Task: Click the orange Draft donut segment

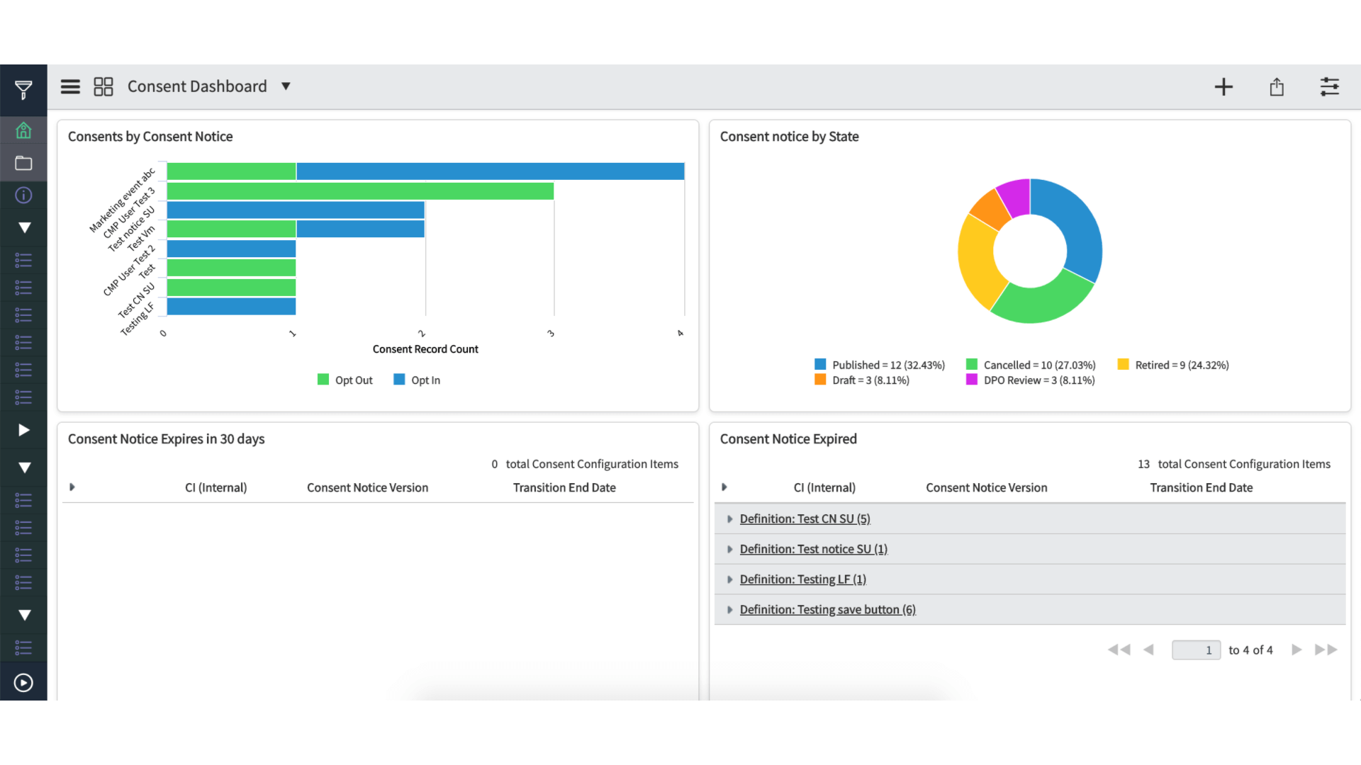Action: pyautogui.click(x=990, y=208)
